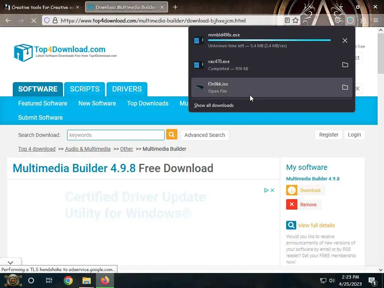Open Task View on the taskbar
384x288 pixels.
click(49, 280)
